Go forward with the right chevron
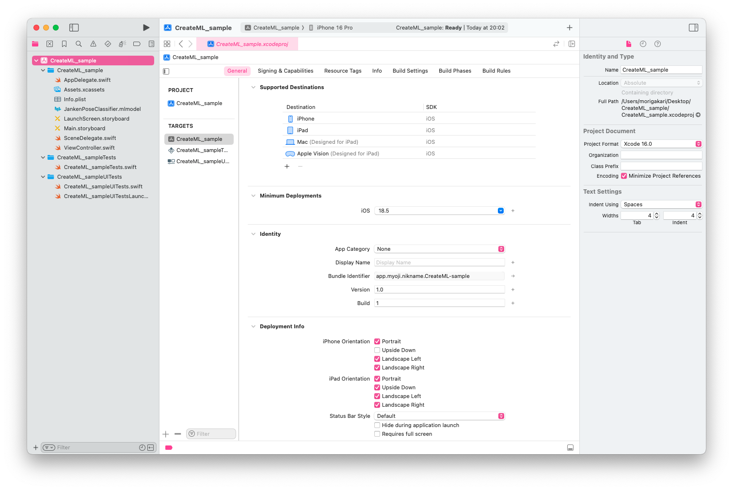The width and height of the screenshot is (733, 490). point(191,44)
